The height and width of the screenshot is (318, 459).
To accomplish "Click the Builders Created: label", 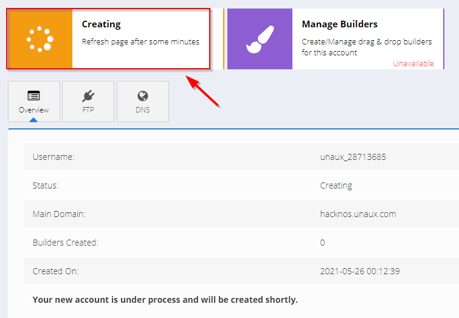I will 65,243.
